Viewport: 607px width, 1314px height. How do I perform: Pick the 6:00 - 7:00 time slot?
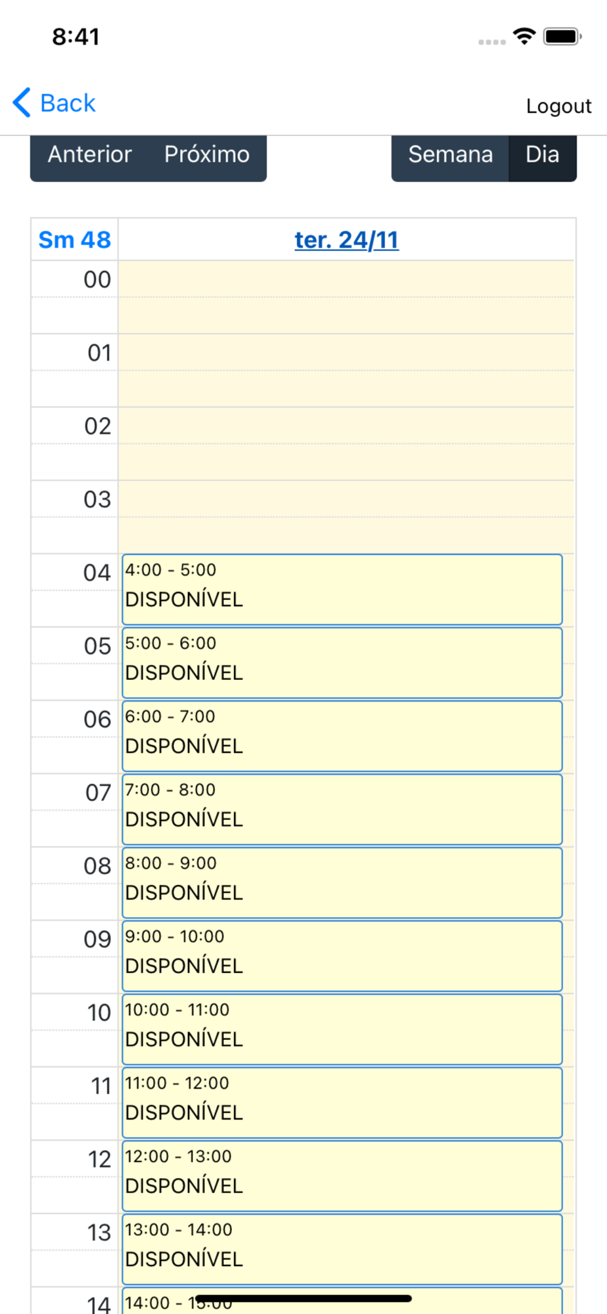(342, 736)
